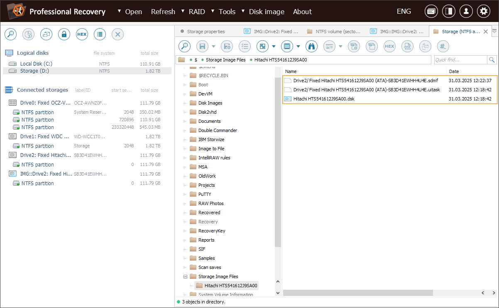Open the dropdown arrow beside the list layout icon
This screenshot has height=308, width=499.
[298, 46]
